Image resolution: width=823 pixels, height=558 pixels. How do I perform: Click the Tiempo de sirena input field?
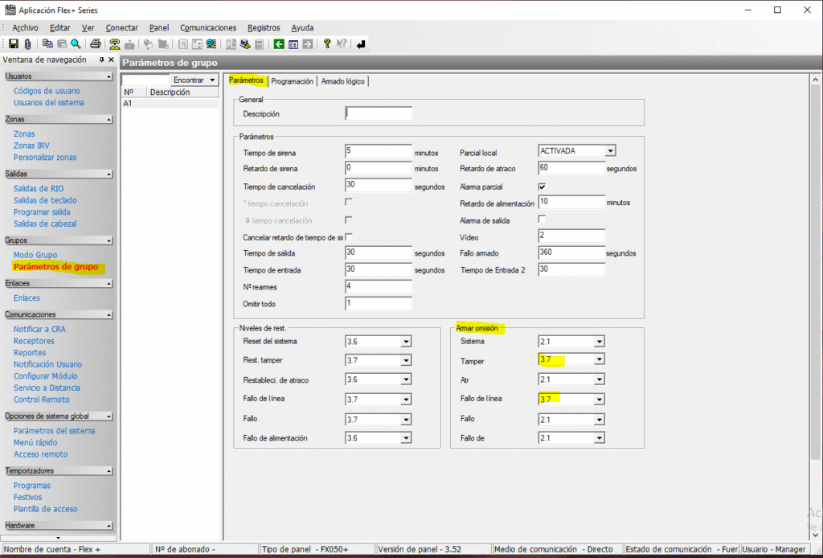tap(379, 151)
